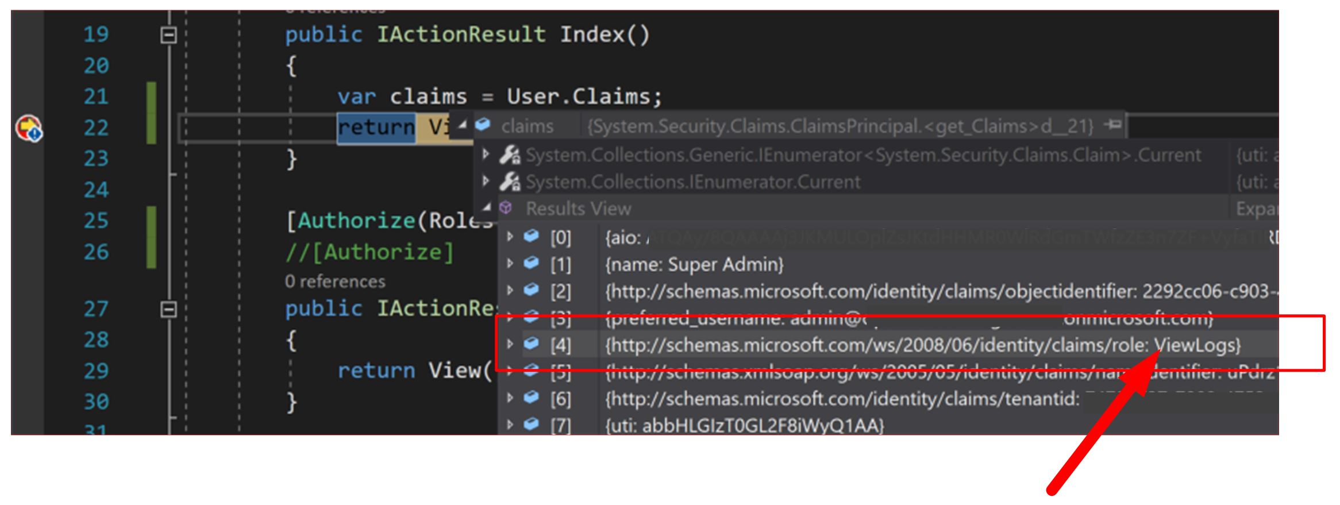
Task: Click the wrench icon of System.Collections.IEnumerator.Current
Action: [x=510, y=182]
